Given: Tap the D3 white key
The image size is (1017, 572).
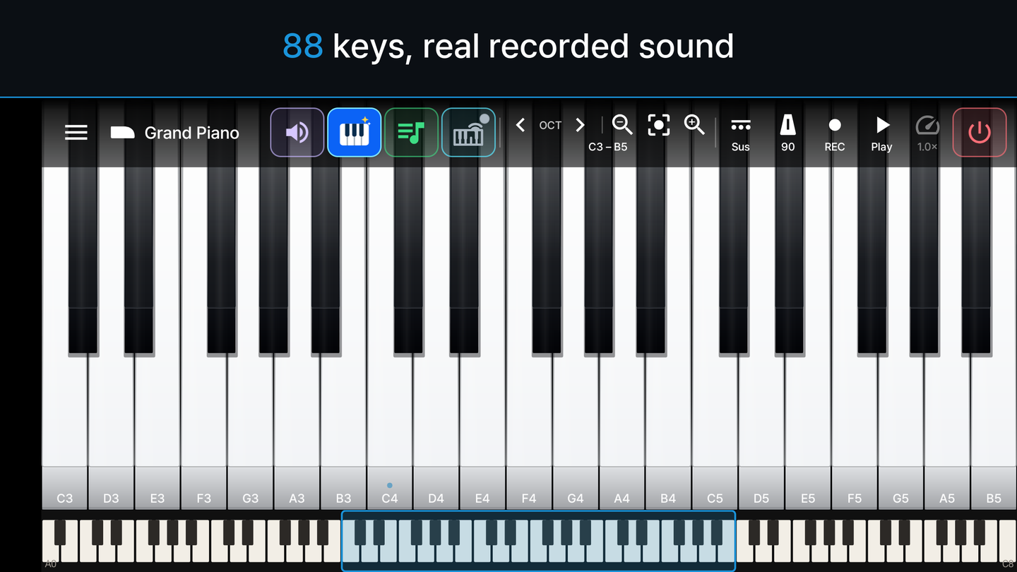Looking at the screenshot, I should click(111, 424).
